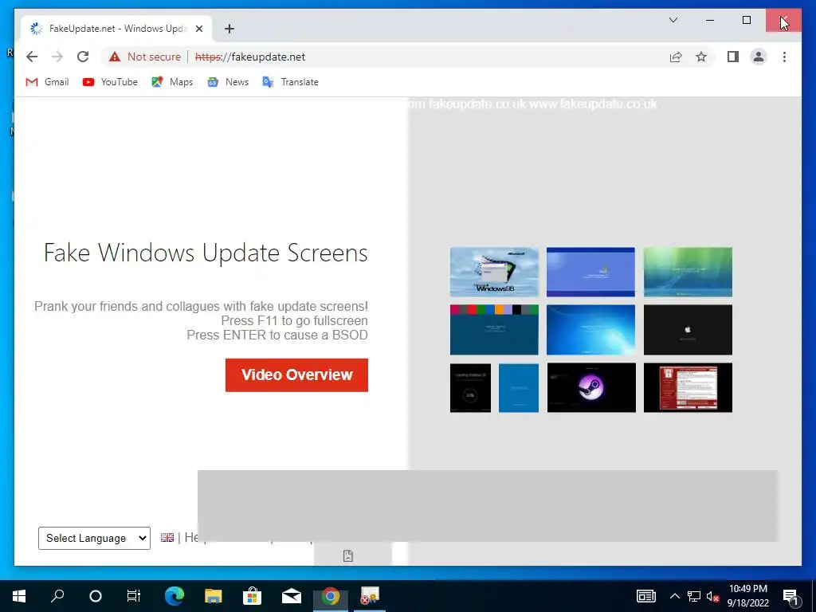Open the clock showing 10:49 PM
This screenshot has width=816, height=612.
pos(747,596)
